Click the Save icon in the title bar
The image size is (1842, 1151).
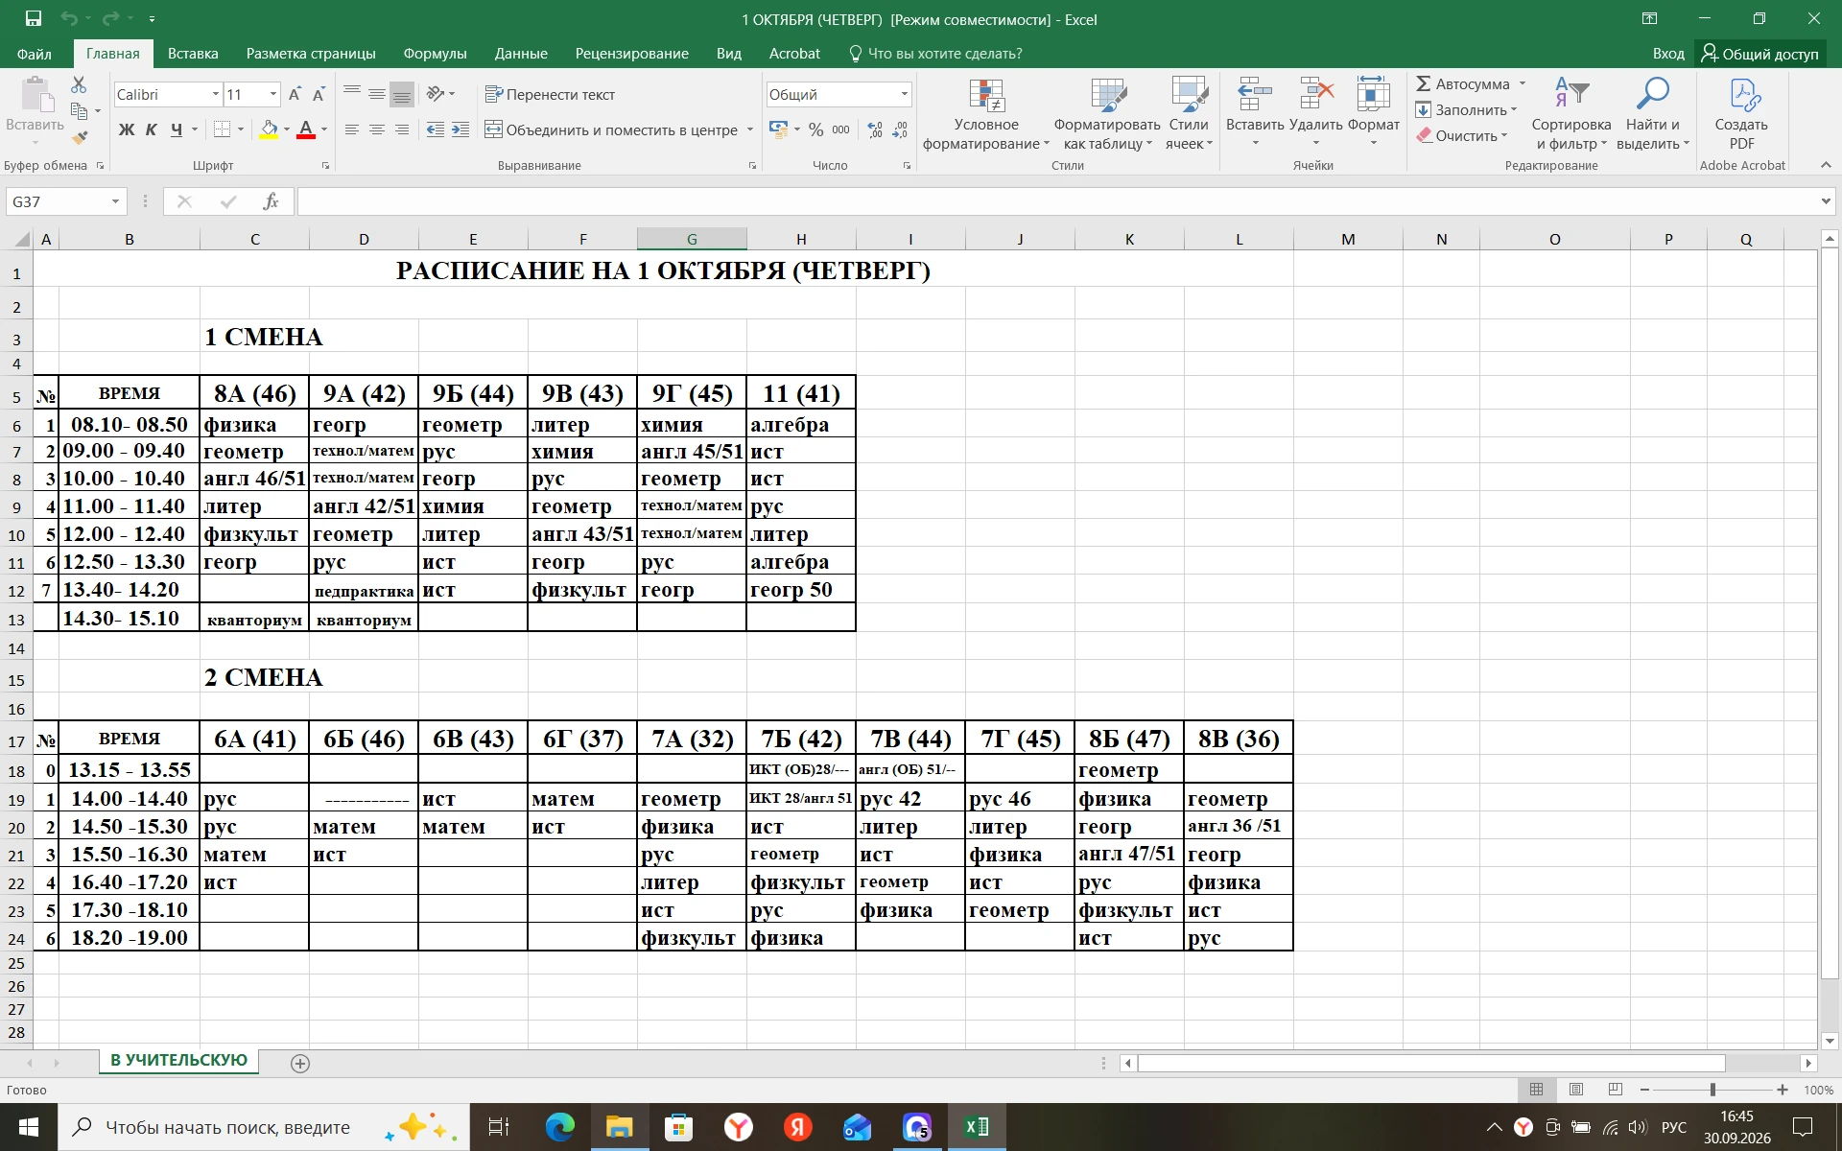click(34, 18)
